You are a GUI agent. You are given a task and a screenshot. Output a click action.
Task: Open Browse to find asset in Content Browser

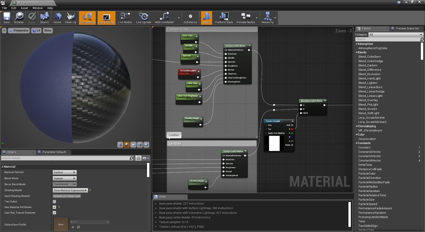tap(19, 18)
